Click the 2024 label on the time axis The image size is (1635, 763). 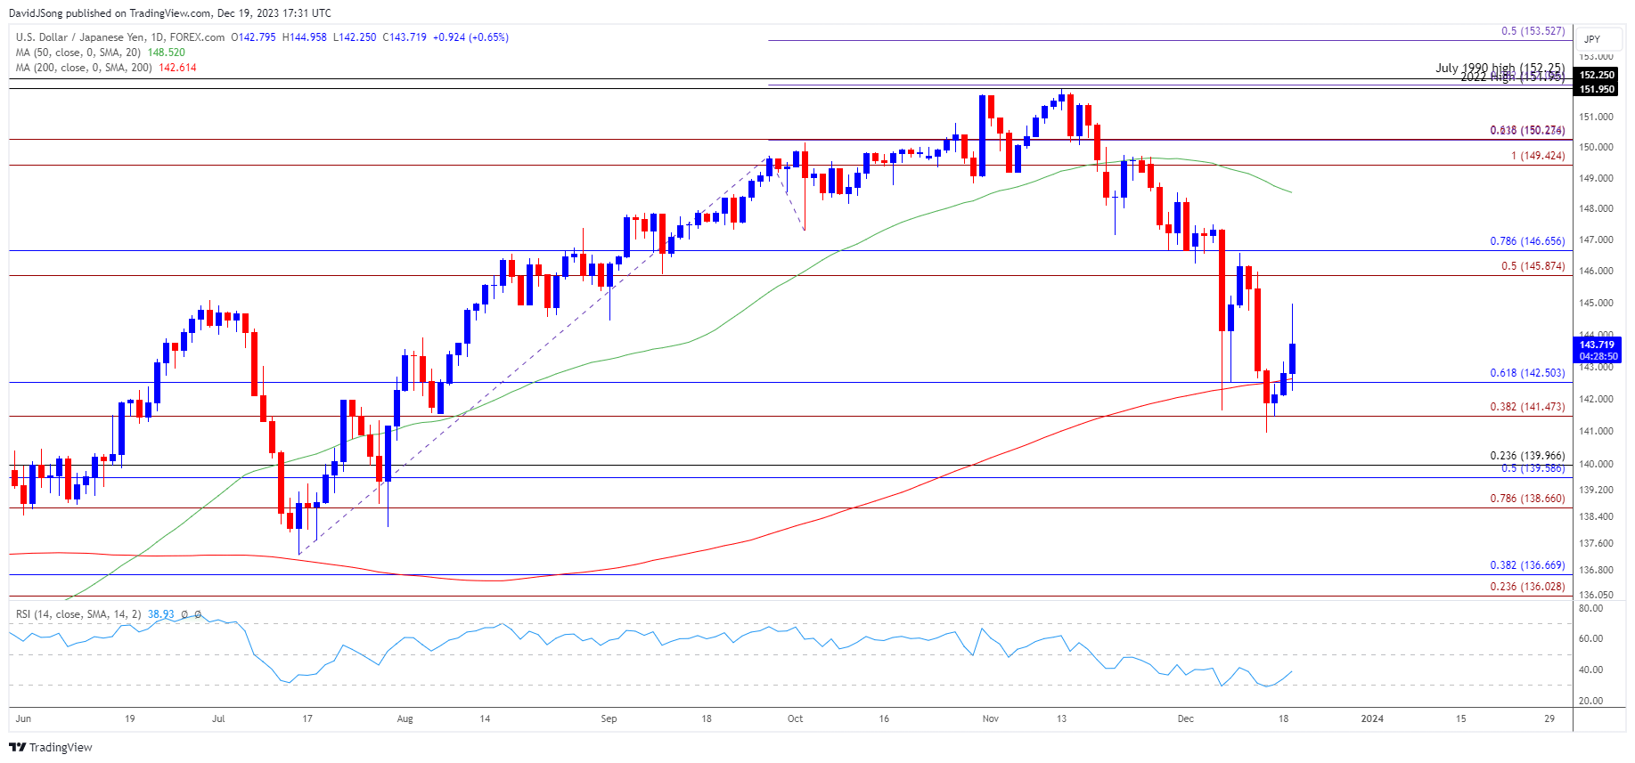pos(1372,718)
